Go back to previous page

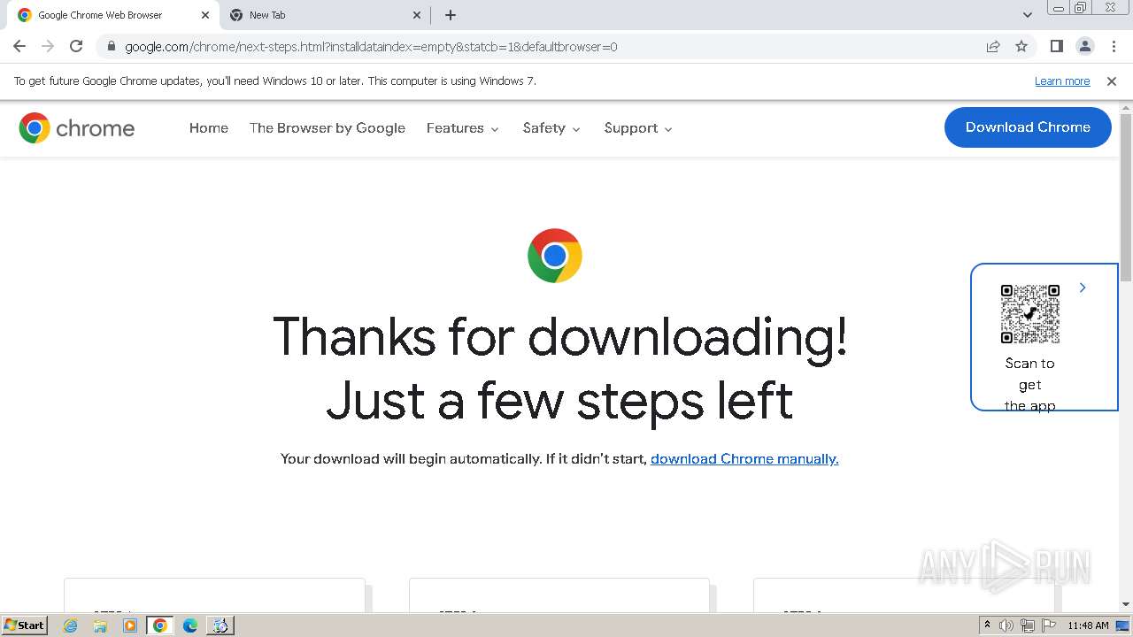click(x=19, y=46)
